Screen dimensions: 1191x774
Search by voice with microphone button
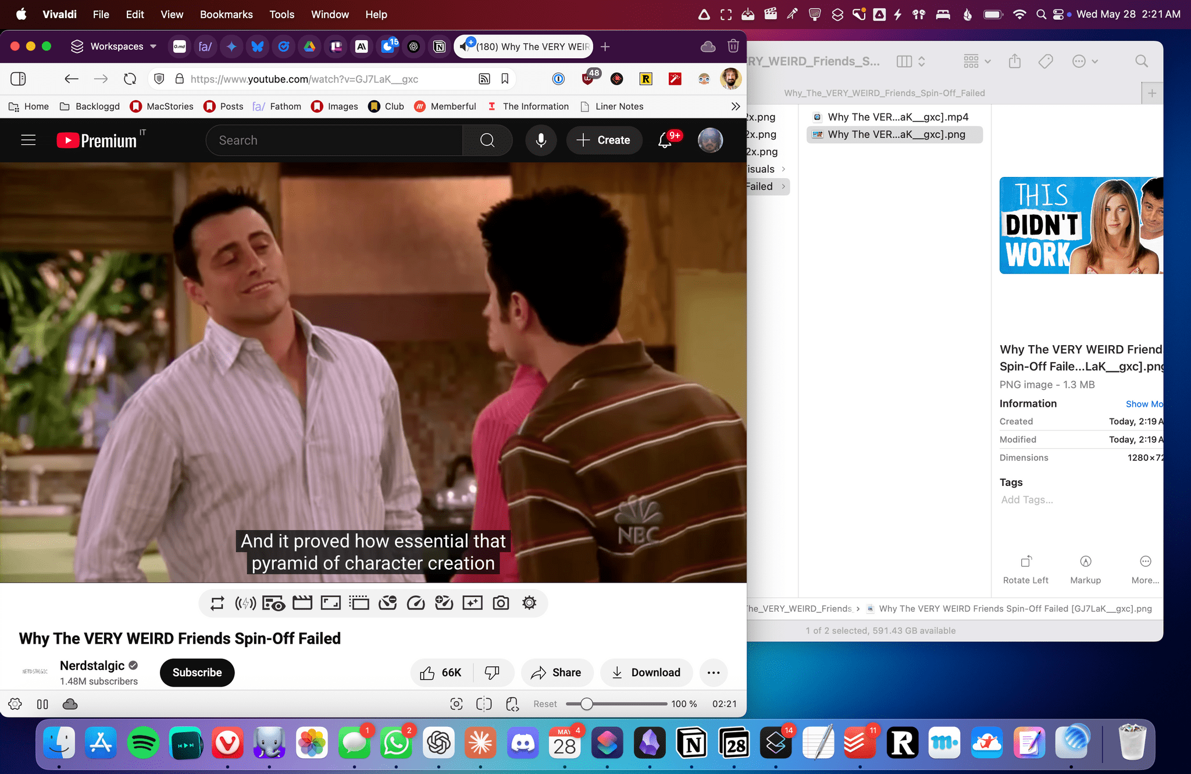point(541,140)
